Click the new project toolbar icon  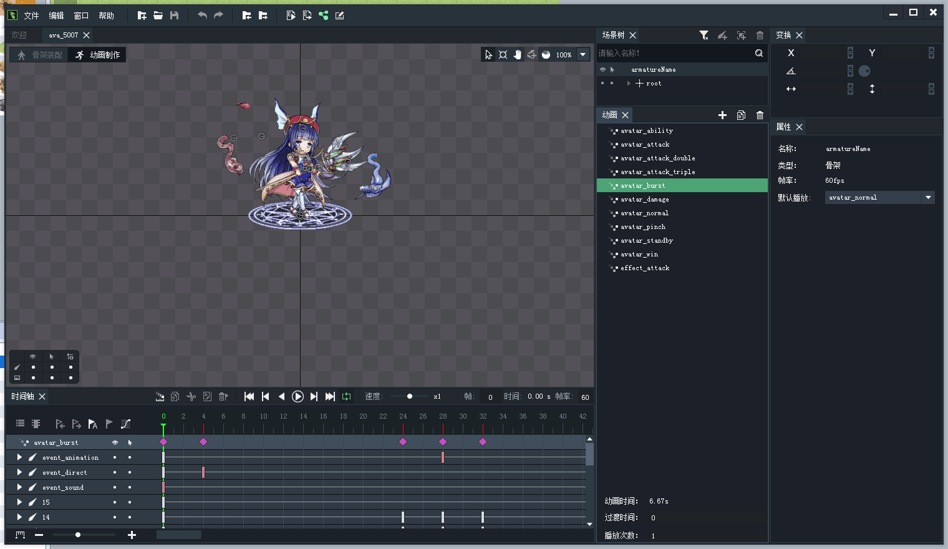tap(142, 16)
